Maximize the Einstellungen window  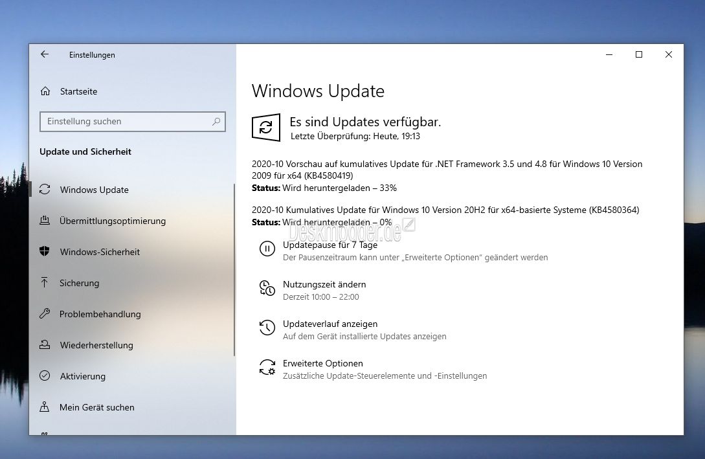pos(639,54)
